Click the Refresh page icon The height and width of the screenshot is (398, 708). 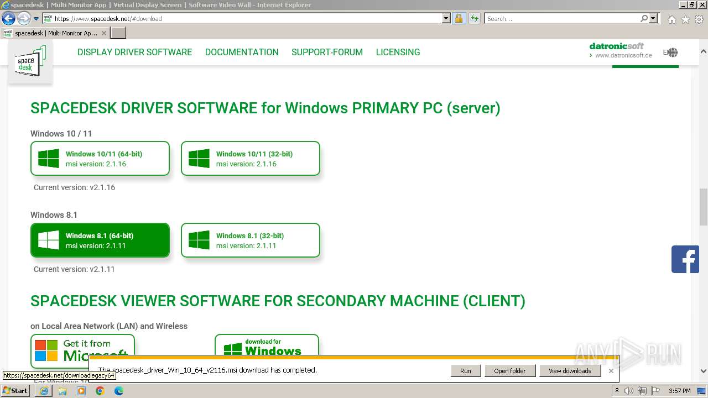point(475,18)
